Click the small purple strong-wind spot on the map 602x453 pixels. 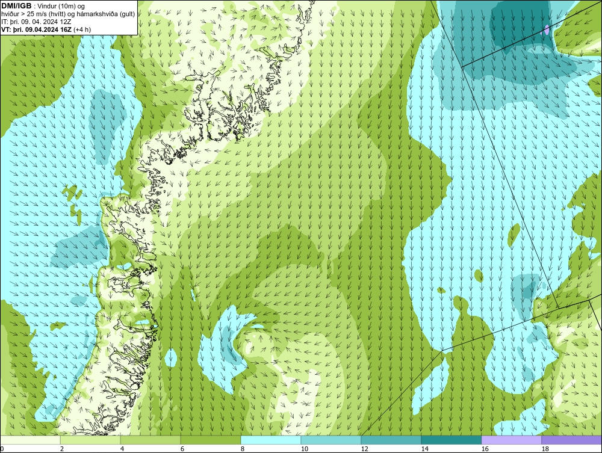547,30
